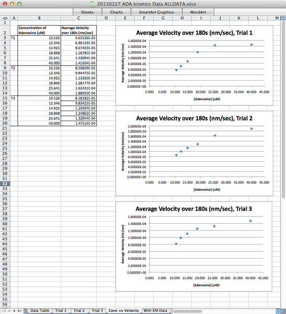Click the 'Average Velocity over 180s (nm/sec)' header cell
The width and height of the screenshot is (286, 314).
click(x=79, y=30)
